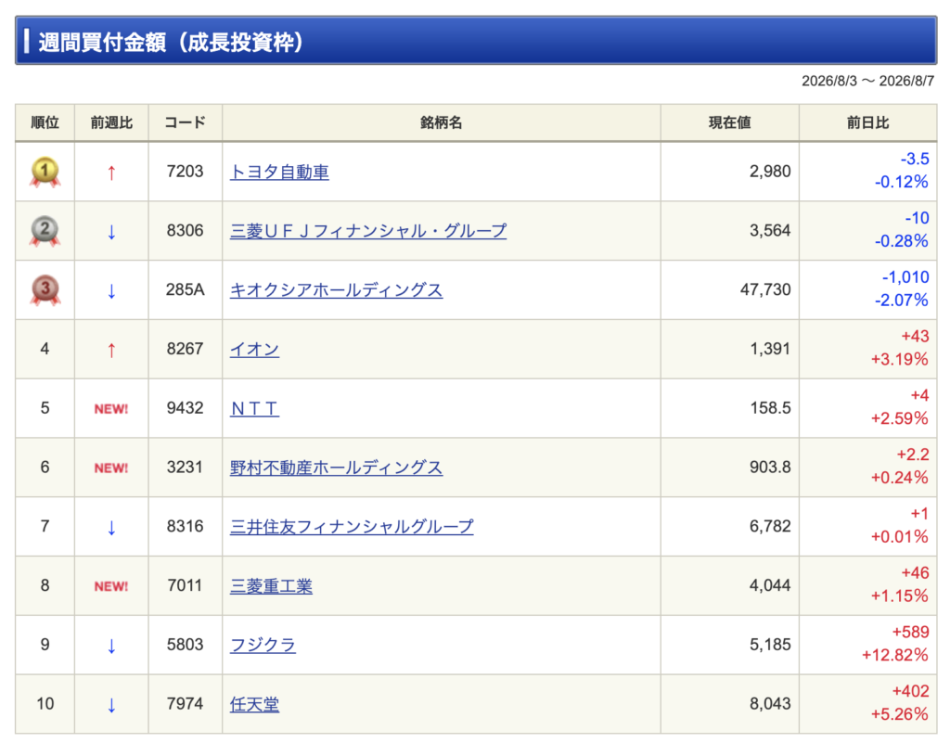Select stock code 7974
The width and height of the screenshot is (950, 743).
click(x=186, y=704)
